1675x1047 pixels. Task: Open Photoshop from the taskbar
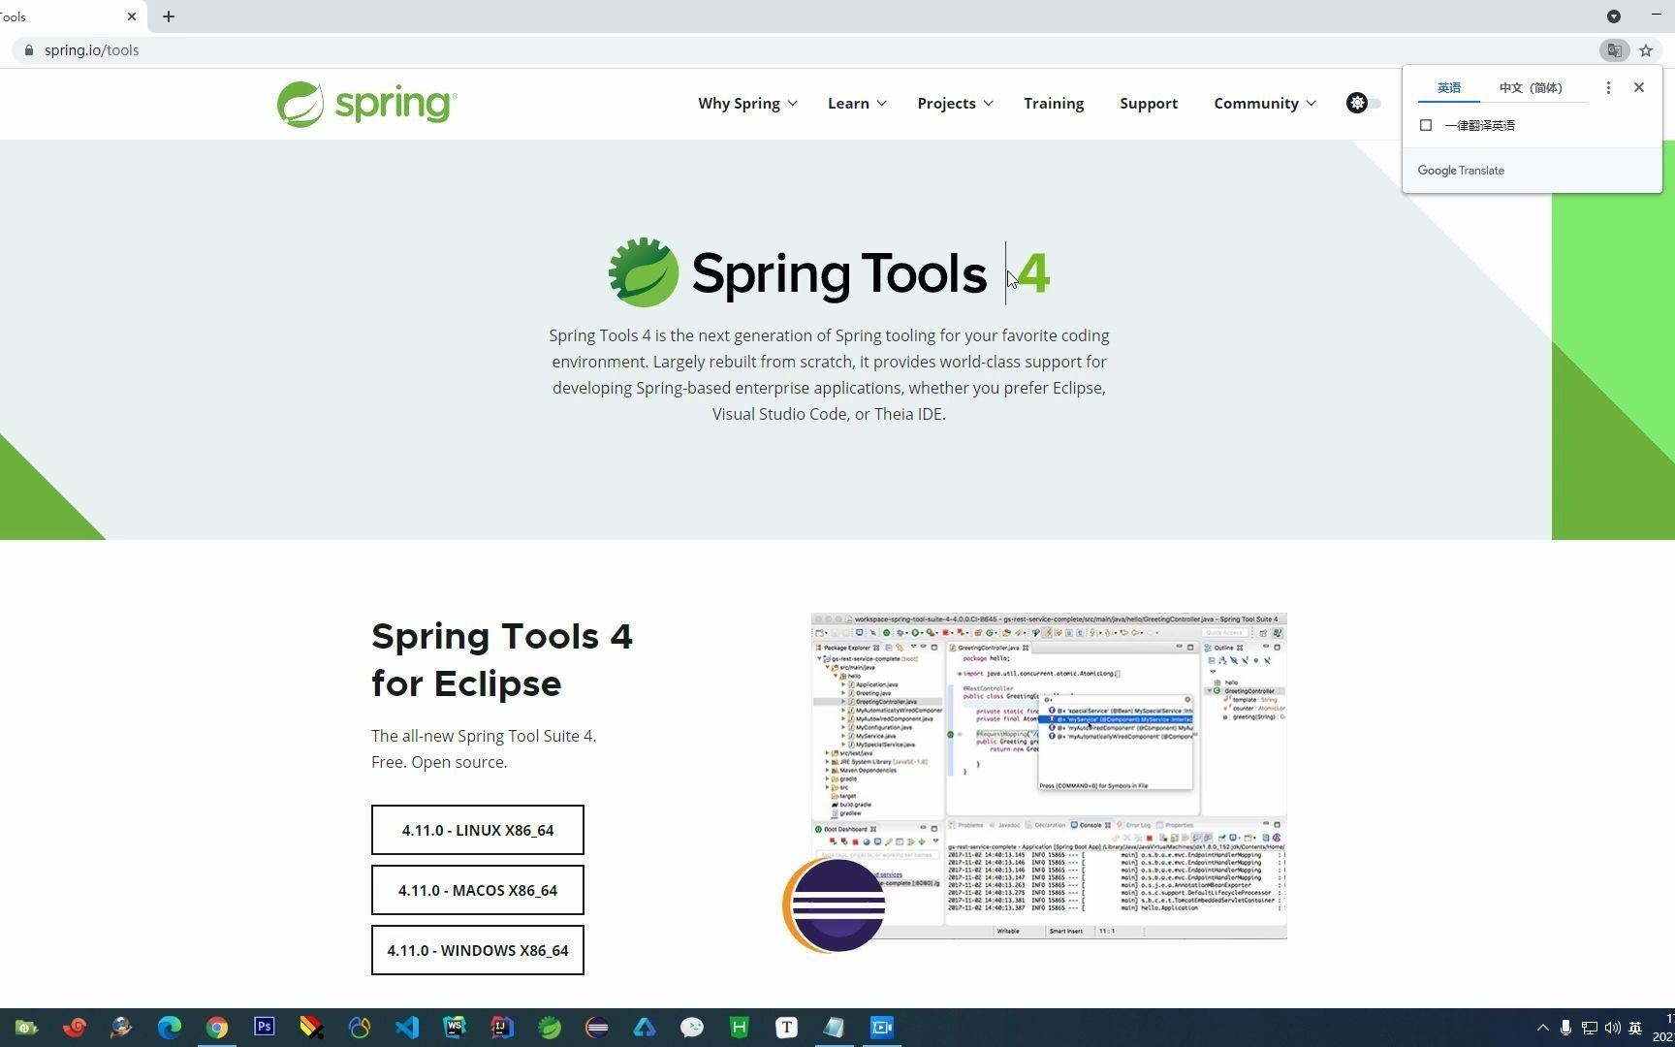[x=265, y=1028]
